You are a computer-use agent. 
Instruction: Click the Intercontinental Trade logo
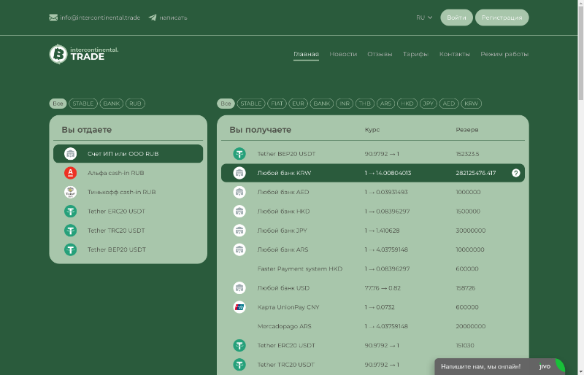(83, 54)
